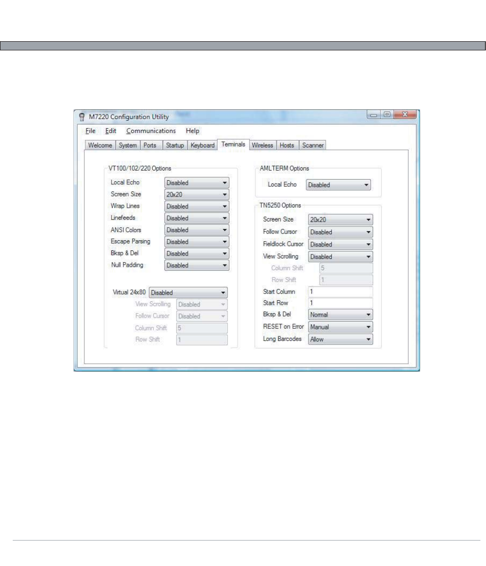
Task: Open the RESET on Error dropdown
Action: (x=340, y=327)
